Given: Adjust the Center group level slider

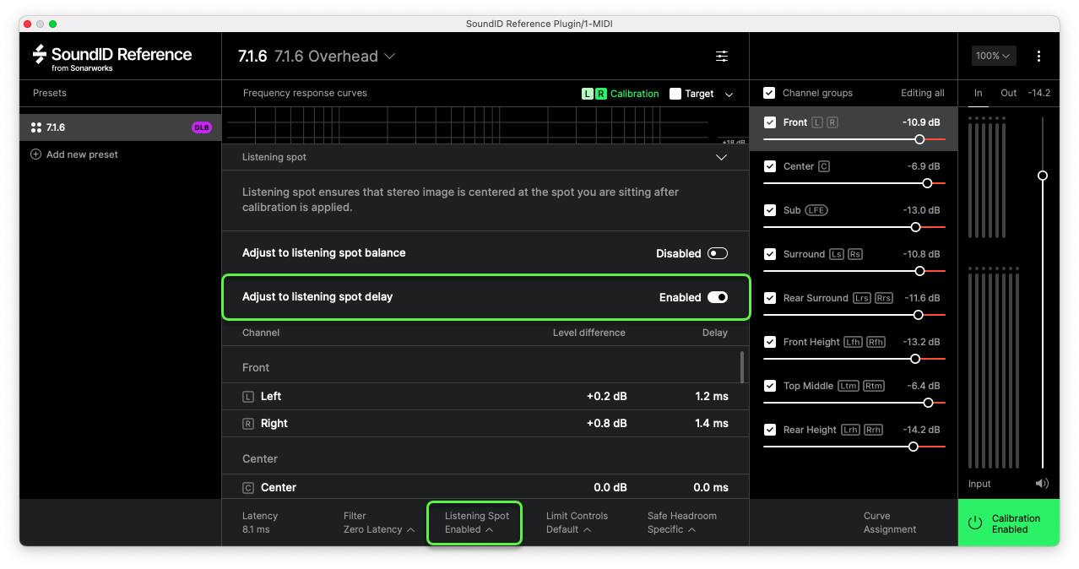Looking at the screenshot, I should pyautogui.click(x=927, y=183).
